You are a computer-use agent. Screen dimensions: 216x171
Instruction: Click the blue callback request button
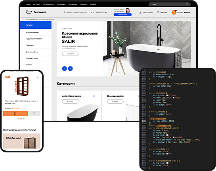point(122,15)
